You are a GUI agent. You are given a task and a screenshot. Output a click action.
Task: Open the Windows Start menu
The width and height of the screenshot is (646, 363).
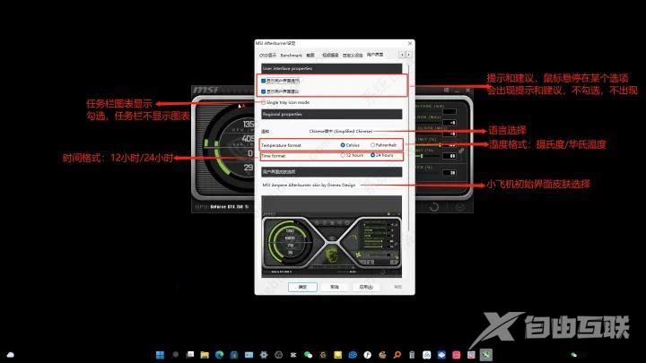click(x=161, y=355)
